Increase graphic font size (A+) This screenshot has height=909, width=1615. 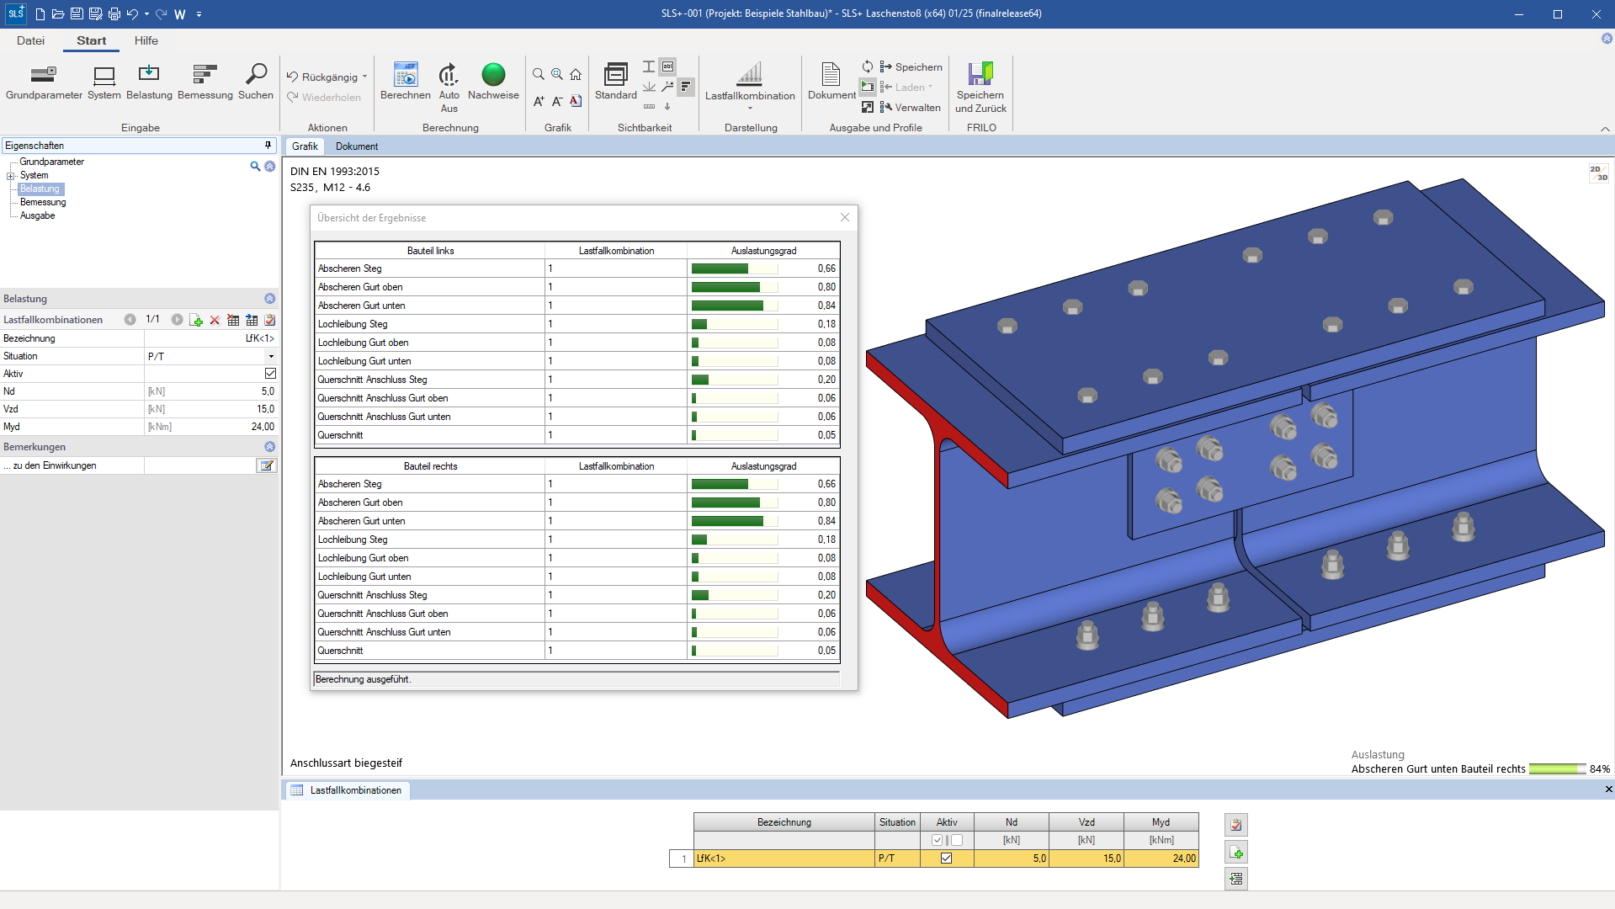pyautogui.click(x=539, y=101)
